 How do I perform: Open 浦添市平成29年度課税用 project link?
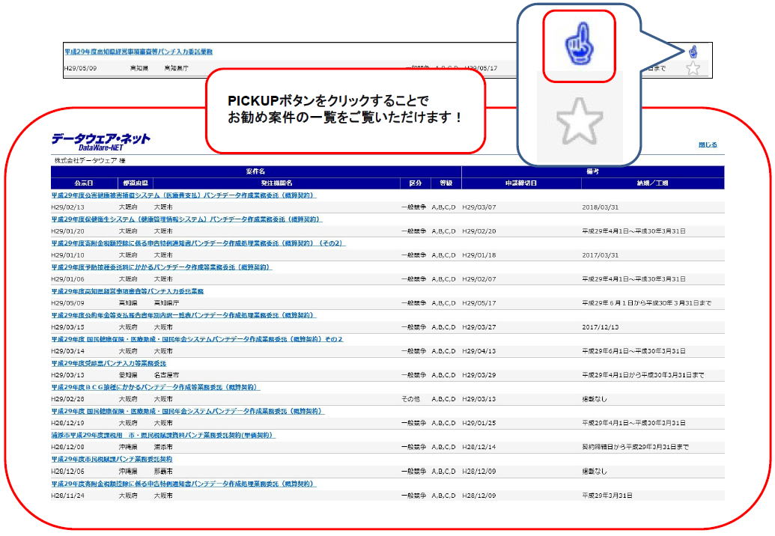[163, 435]
